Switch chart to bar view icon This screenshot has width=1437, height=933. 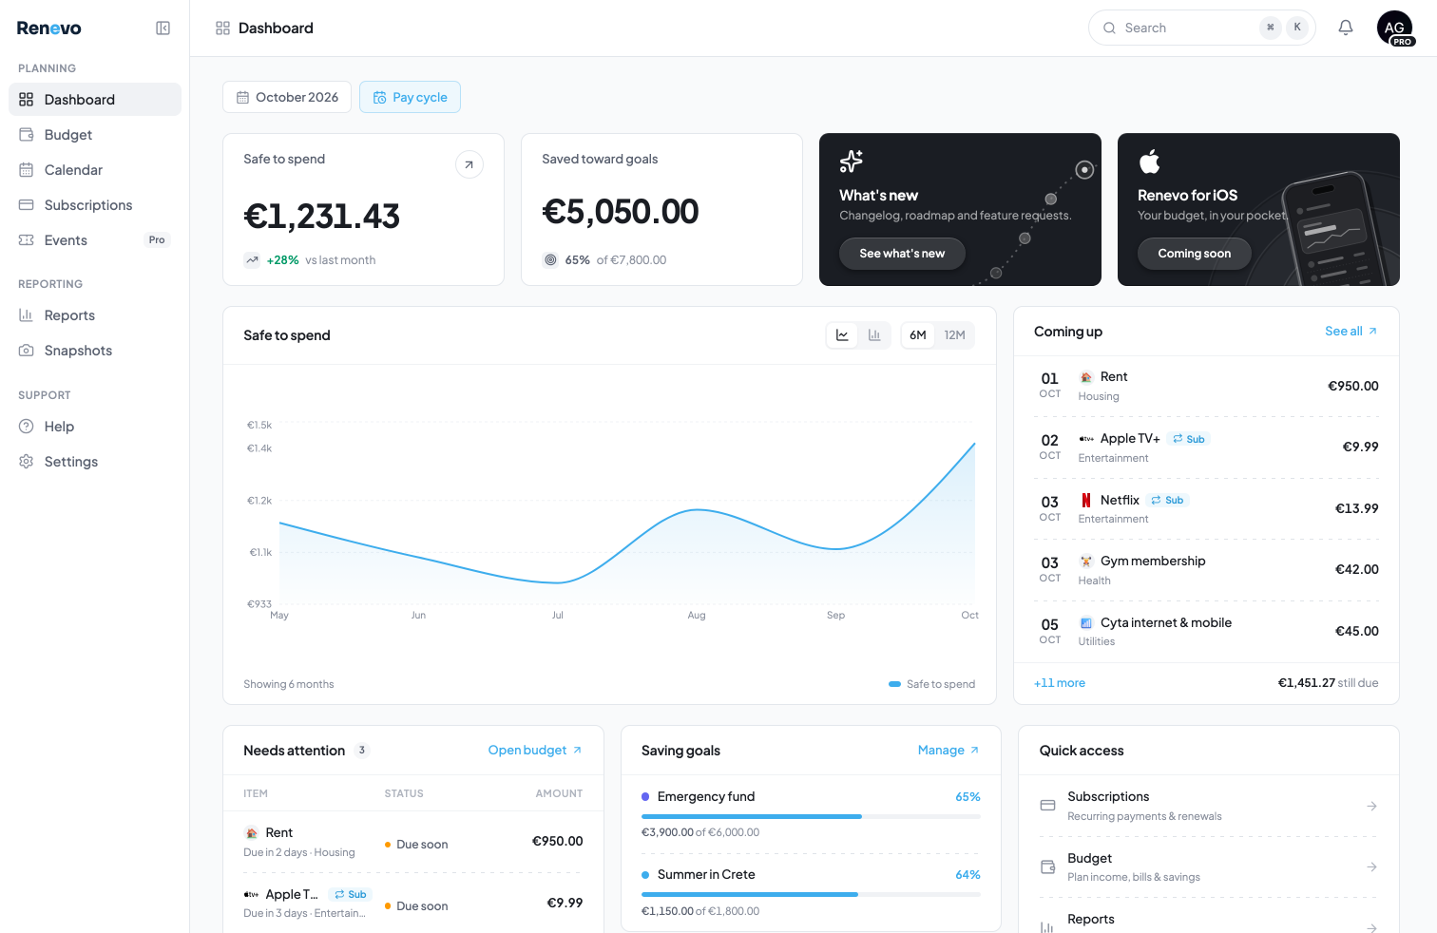click(x=874, y=335)
